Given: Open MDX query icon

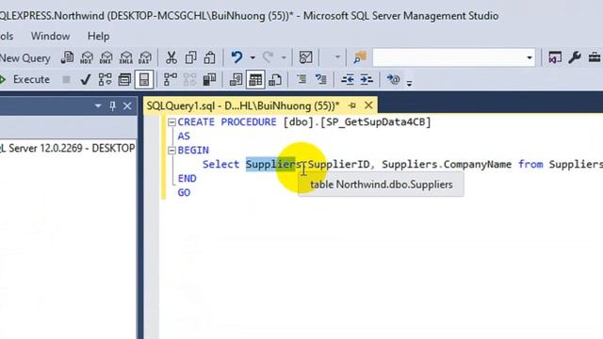Looking at the screenshot, I should click(x=87, y=58).
